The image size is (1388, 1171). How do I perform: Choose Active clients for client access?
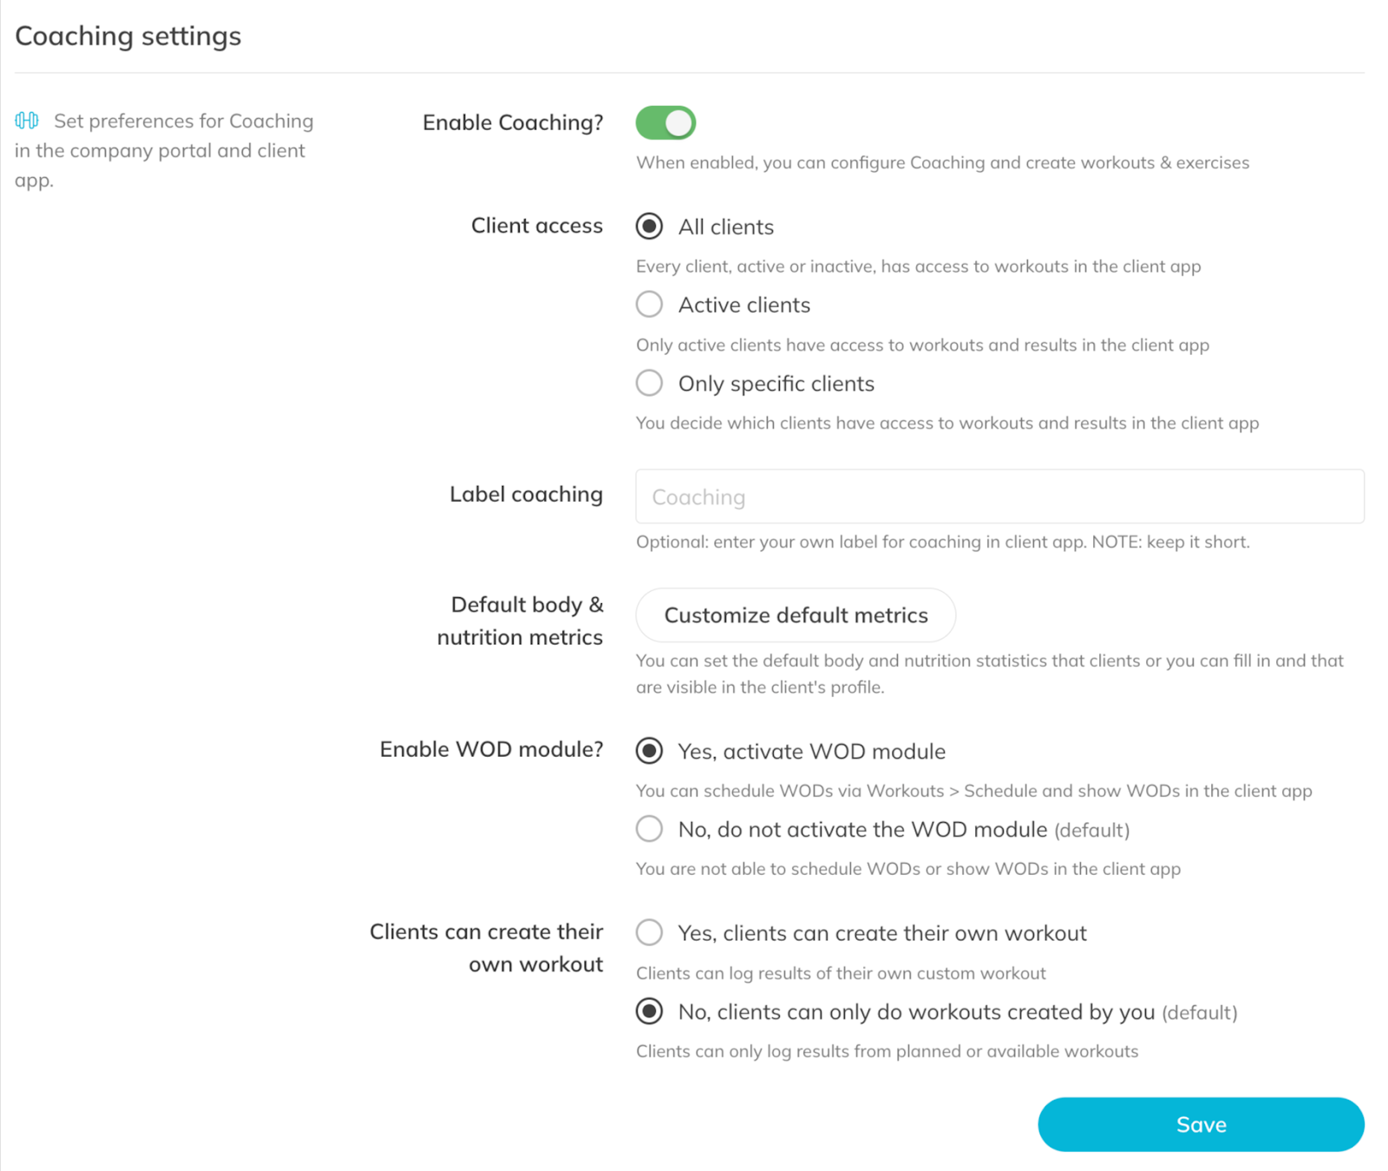(x=649, y=305)
